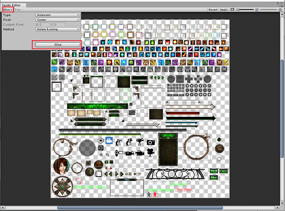Click the scroll-right arrow on horizontal scrollbar
The width and height of the screenshot is (285, 211).
(277, 207)
